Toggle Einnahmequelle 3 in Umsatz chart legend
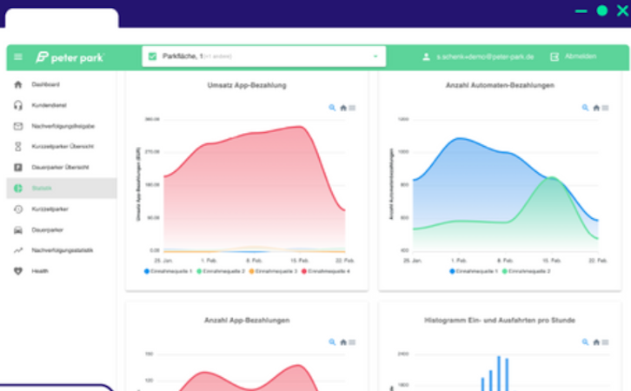Image resolution: width=631 pixels, height=391 pixels. click(x=273, y=271)
